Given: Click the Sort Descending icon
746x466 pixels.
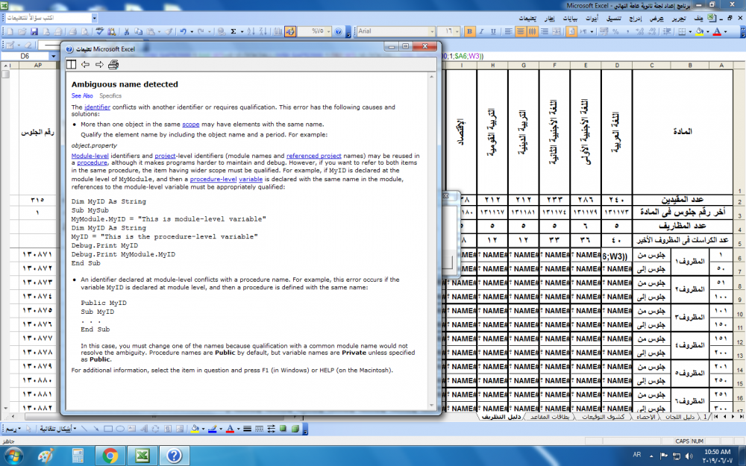Looking at the screenshot, I should (x=263, y=31).
